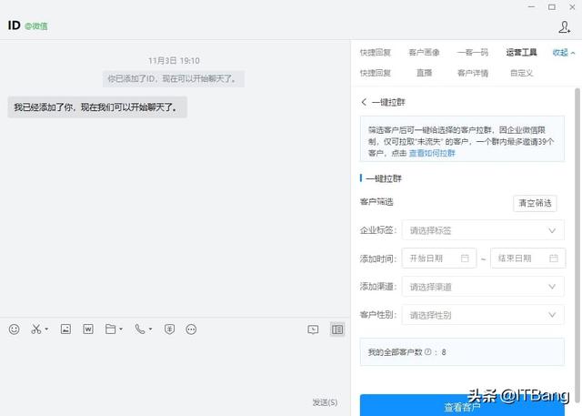Click the three-dots more options icon
Screen dimensions: 582x416
tap(190, 329)
